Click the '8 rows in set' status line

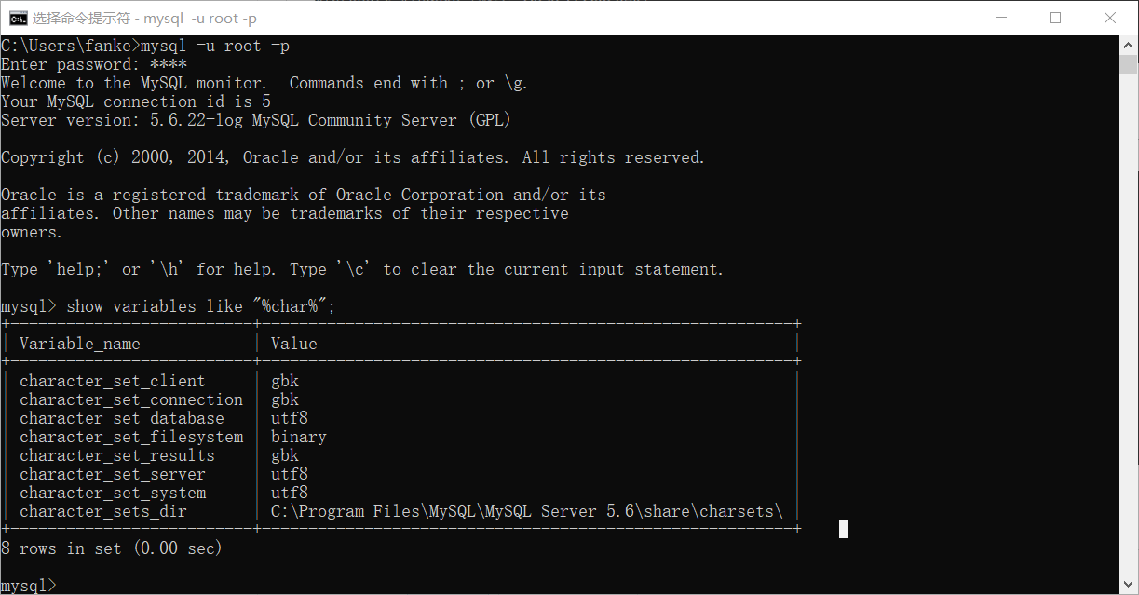click(x=112, y=548)
